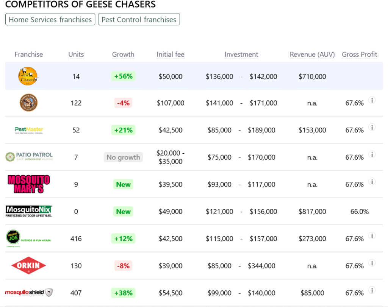The image size is (388, 307).
Task: Click the $817,000 revenue cell
Action: click(312, 212)
